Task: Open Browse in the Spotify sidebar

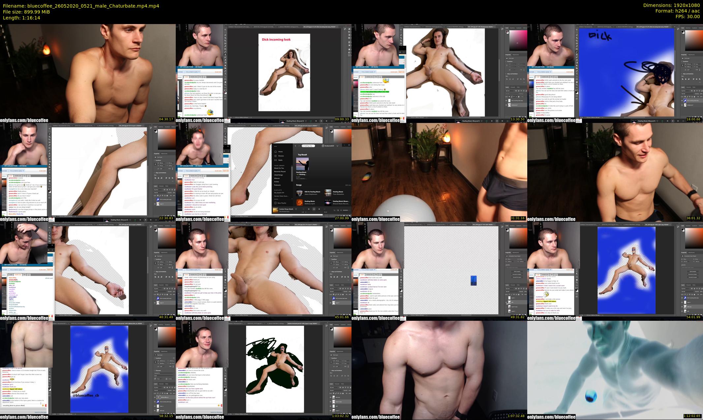Action: pos(281,156)
